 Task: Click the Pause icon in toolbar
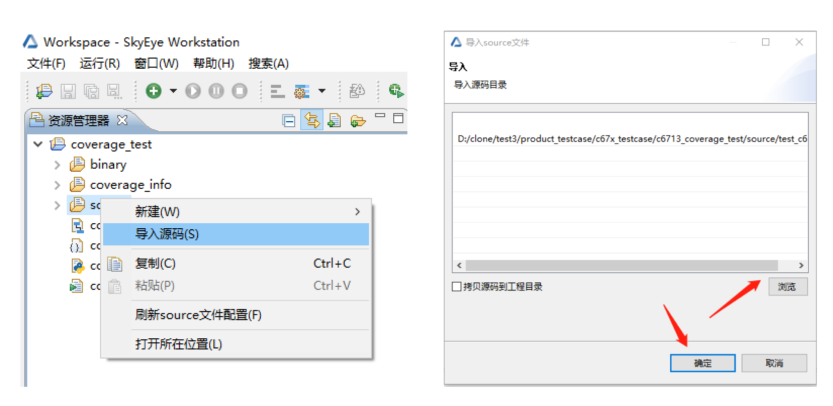pyautogui.click(x=216, y=91)
